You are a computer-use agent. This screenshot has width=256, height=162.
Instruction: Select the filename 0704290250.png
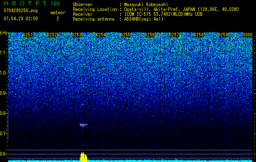[x=21, y=11]
